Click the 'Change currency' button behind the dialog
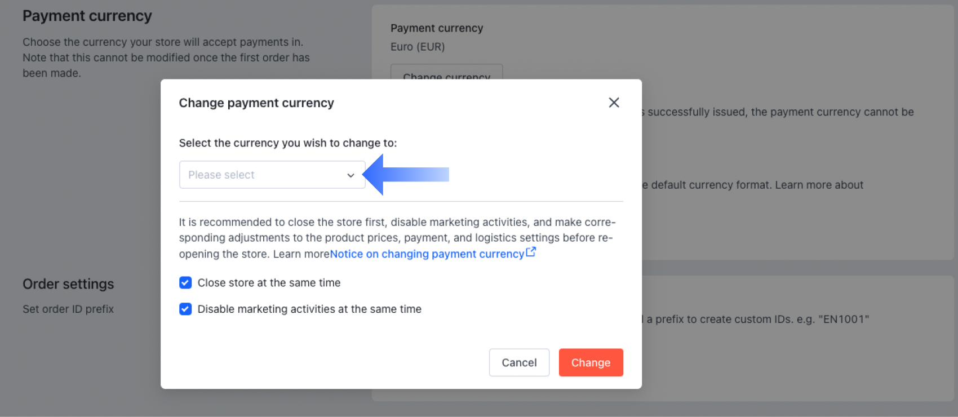 click(446, 73)
